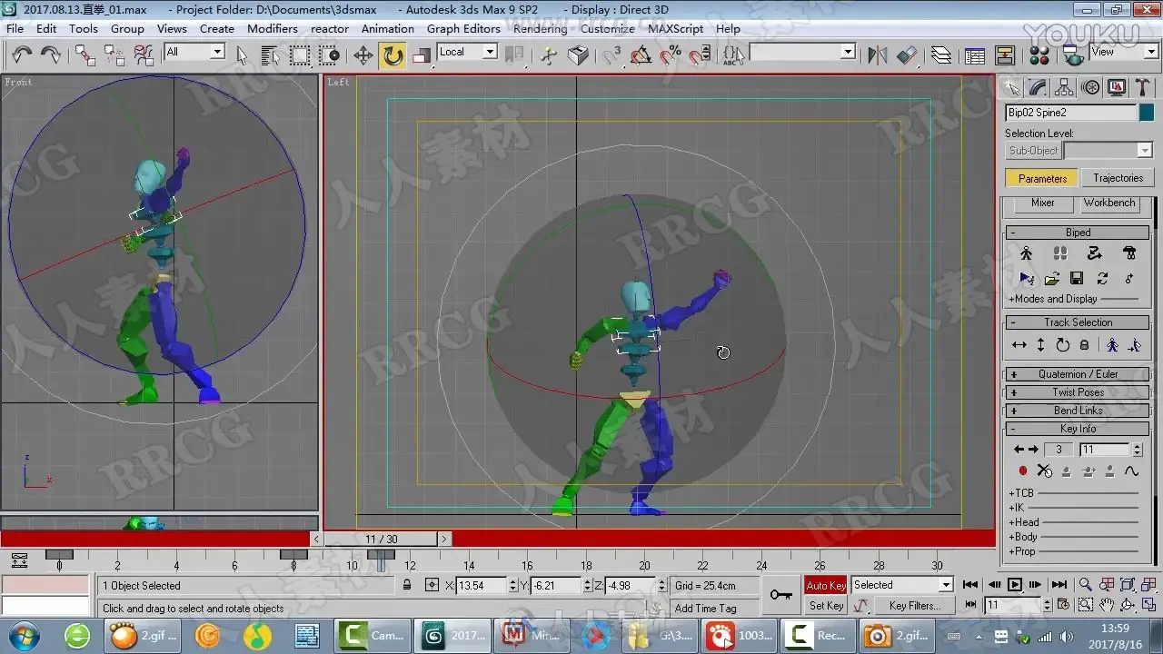The image size is (1163, 654).
Task: Open the named selection sets dropdown
Action: (848, 52)
